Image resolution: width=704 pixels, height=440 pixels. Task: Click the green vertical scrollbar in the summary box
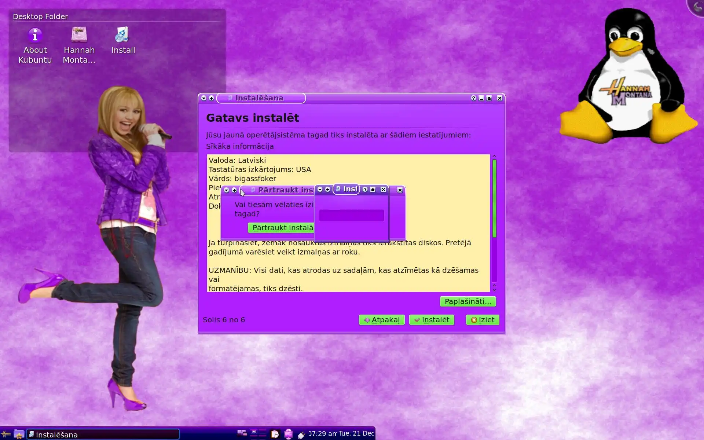pyautogui.click(x=494, y=198)
